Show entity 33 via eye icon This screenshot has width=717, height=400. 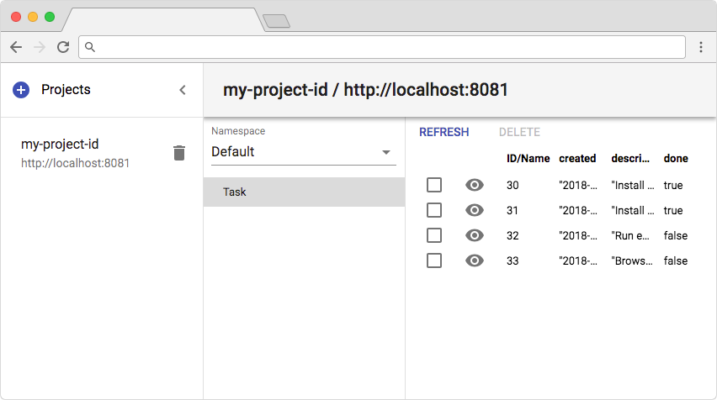point(475,261)
